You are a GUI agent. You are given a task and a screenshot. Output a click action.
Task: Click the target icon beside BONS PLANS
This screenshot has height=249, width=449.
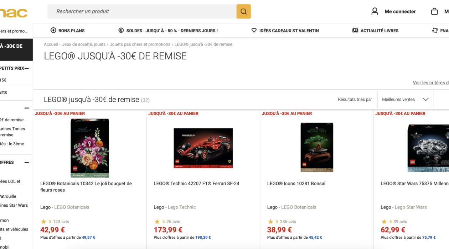pyautogui.click(x=53, y=31)
